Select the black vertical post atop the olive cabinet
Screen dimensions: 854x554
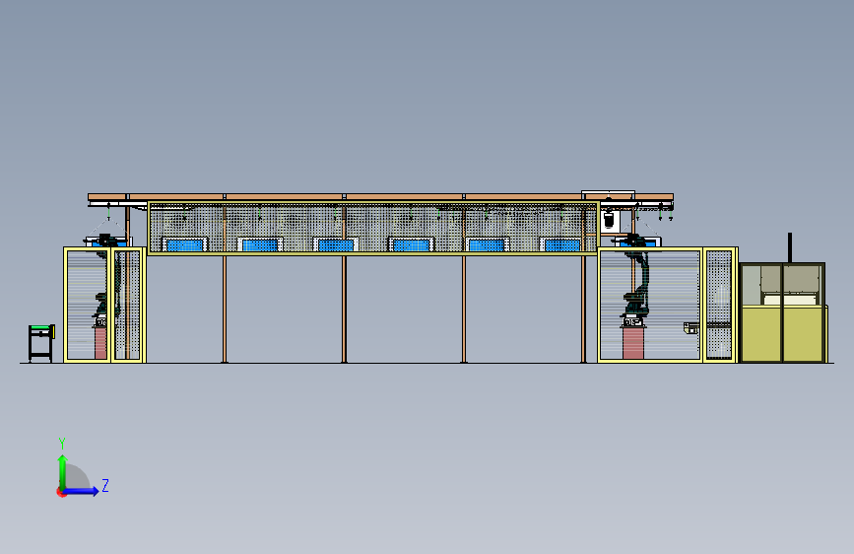(790, 247)
